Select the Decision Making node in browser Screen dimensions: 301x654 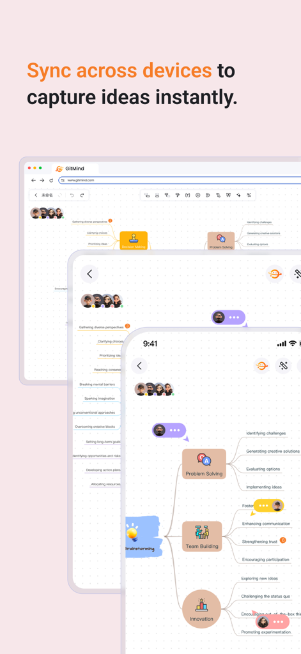coord(134,241)
